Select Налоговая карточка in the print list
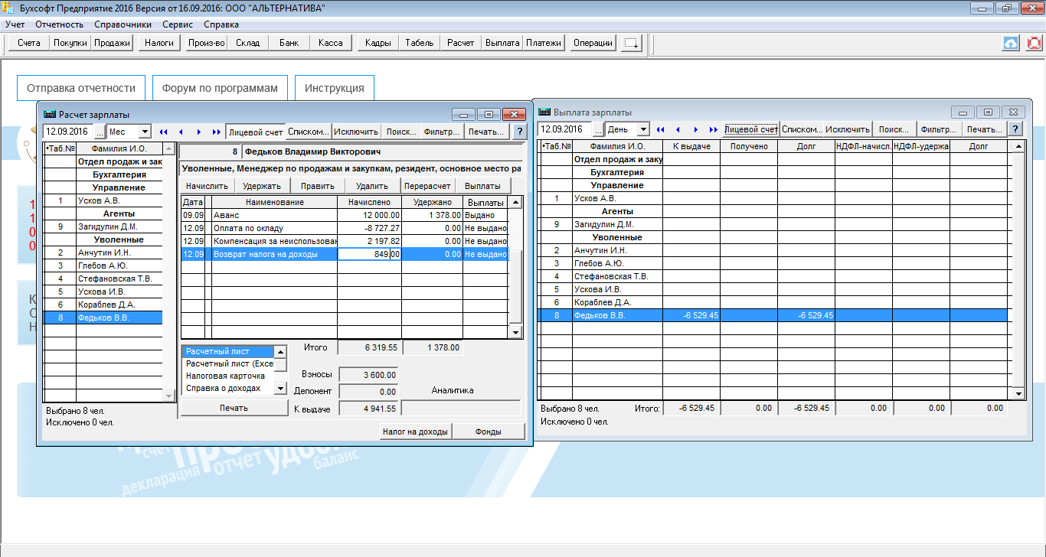Screen dimensions: 1046x557 tap(225, 376)
